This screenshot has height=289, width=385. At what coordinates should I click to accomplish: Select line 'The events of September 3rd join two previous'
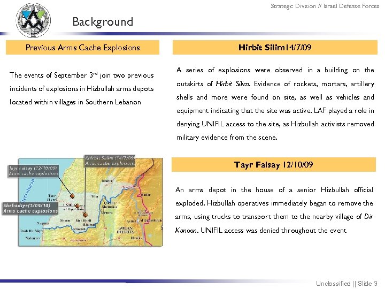coord(81,75)
